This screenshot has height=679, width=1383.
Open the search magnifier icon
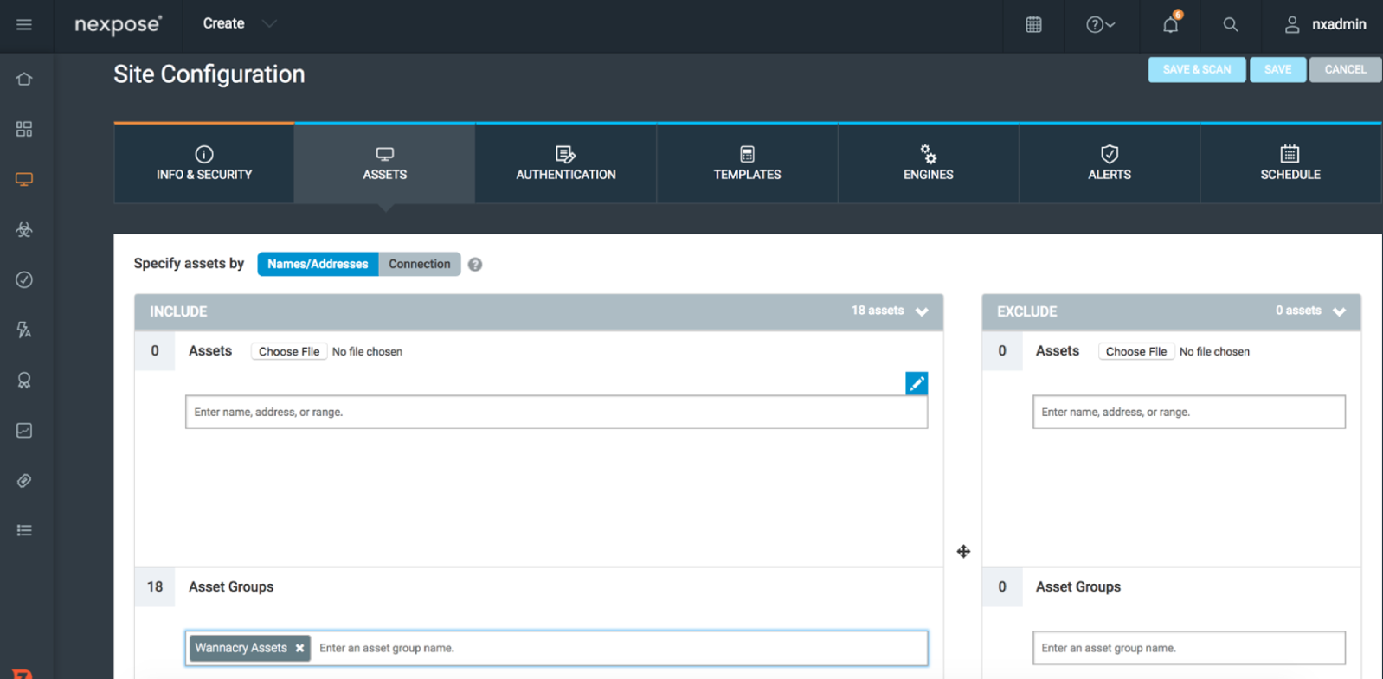point(1230,24)
